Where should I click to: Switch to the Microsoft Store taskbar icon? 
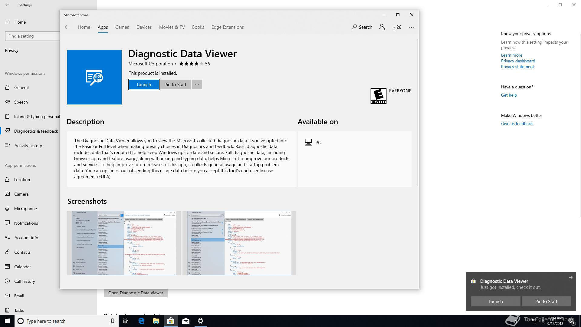pos(171,321)
